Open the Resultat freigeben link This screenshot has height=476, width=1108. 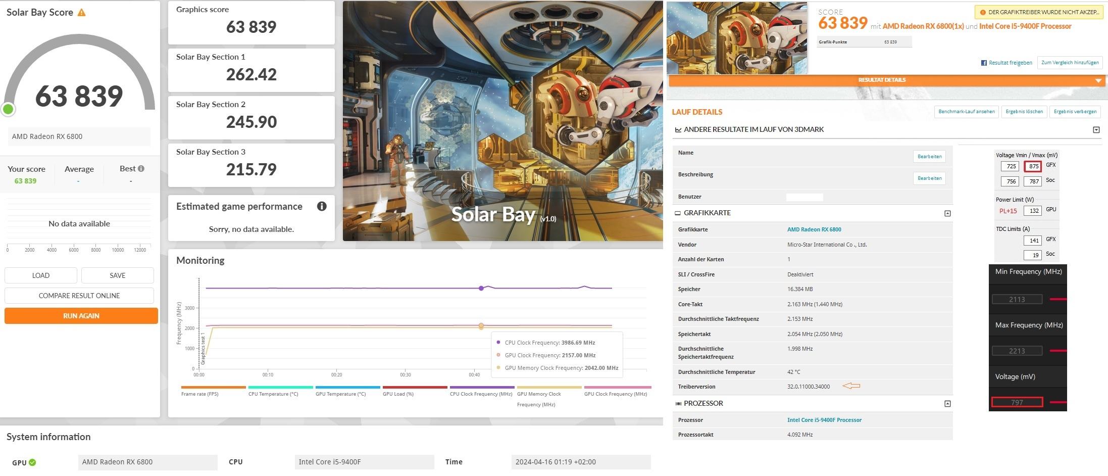(1011, 63)
